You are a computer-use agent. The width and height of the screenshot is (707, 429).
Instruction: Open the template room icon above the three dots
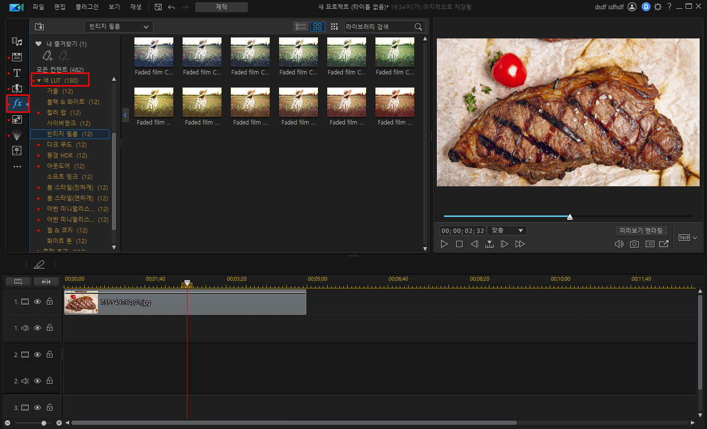tap(17, 151)
